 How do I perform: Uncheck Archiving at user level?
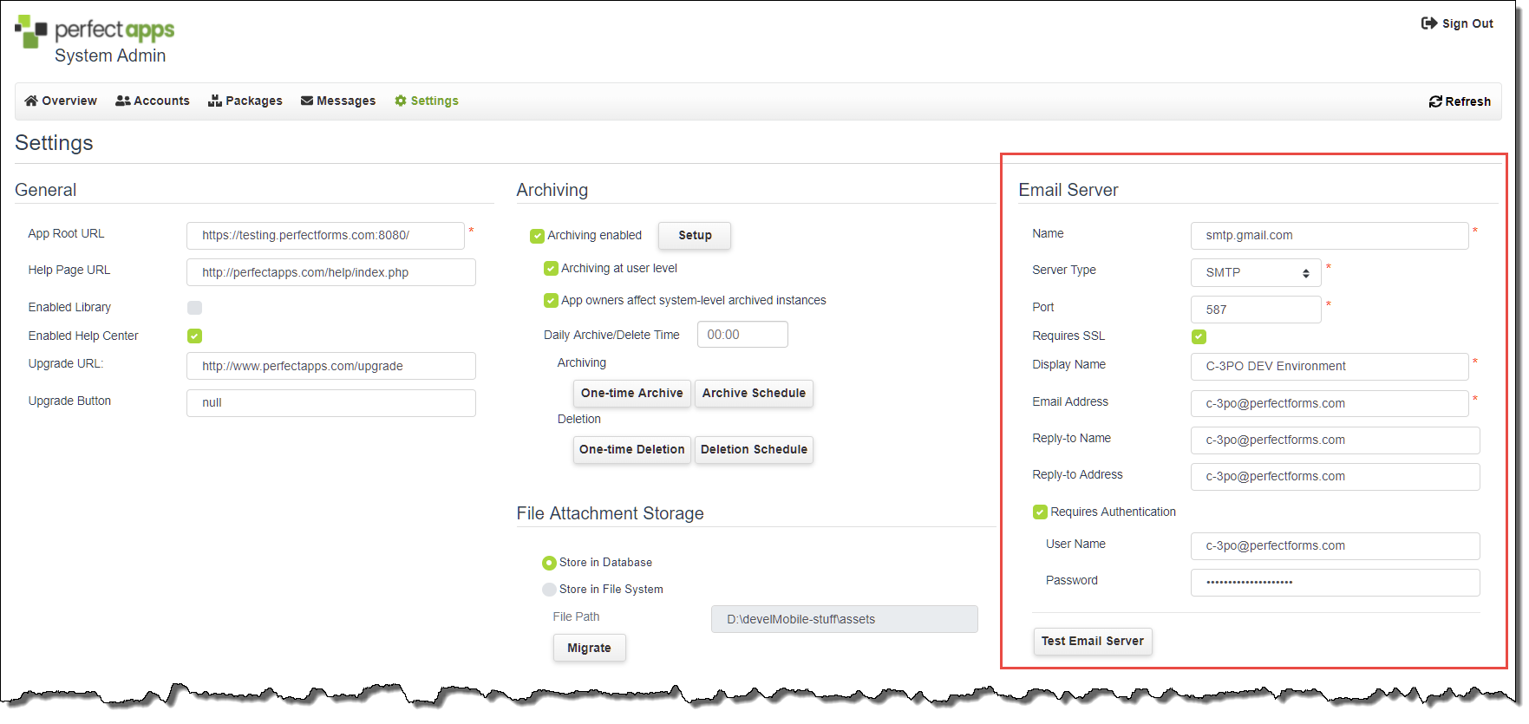click(552, 269)
